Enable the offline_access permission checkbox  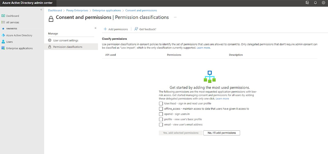pyautogui.click(x=161, y=109)
